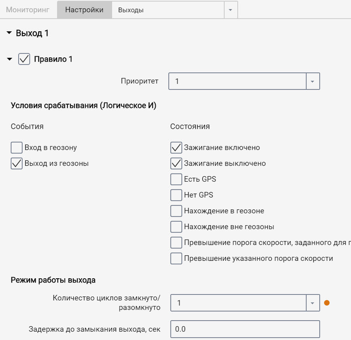The width and height of the screenshot is (351, 340).
Task: Uncheck Зажигание выключено
Action: (176, 163)
